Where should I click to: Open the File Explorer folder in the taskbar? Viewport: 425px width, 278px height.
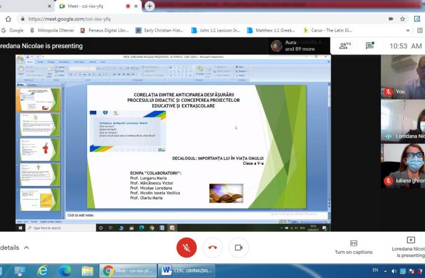point(87,271)
